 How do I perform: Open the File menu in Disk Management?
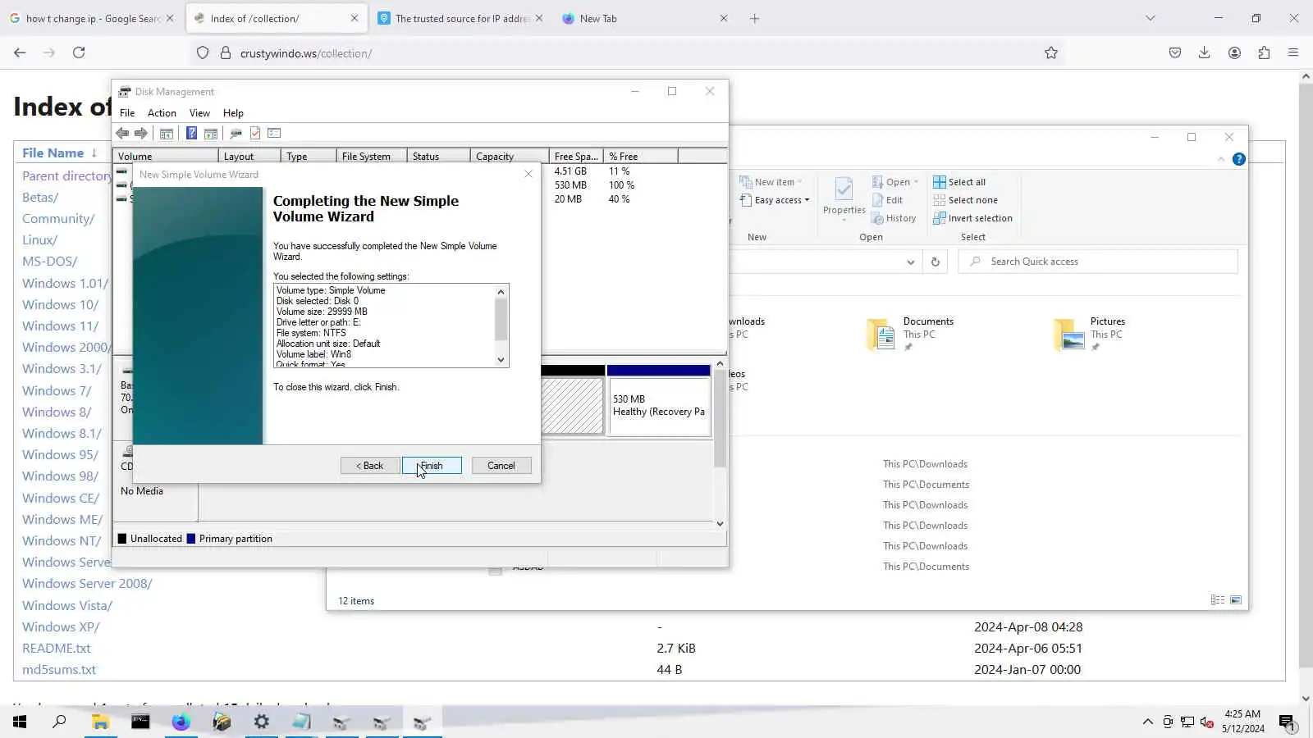(x=127, y=113)
